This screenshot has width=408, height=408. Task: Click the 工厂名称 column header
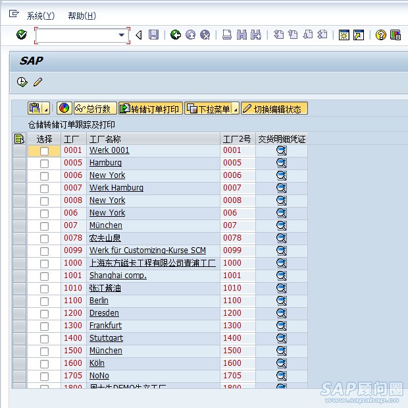[x=153, y=138]
